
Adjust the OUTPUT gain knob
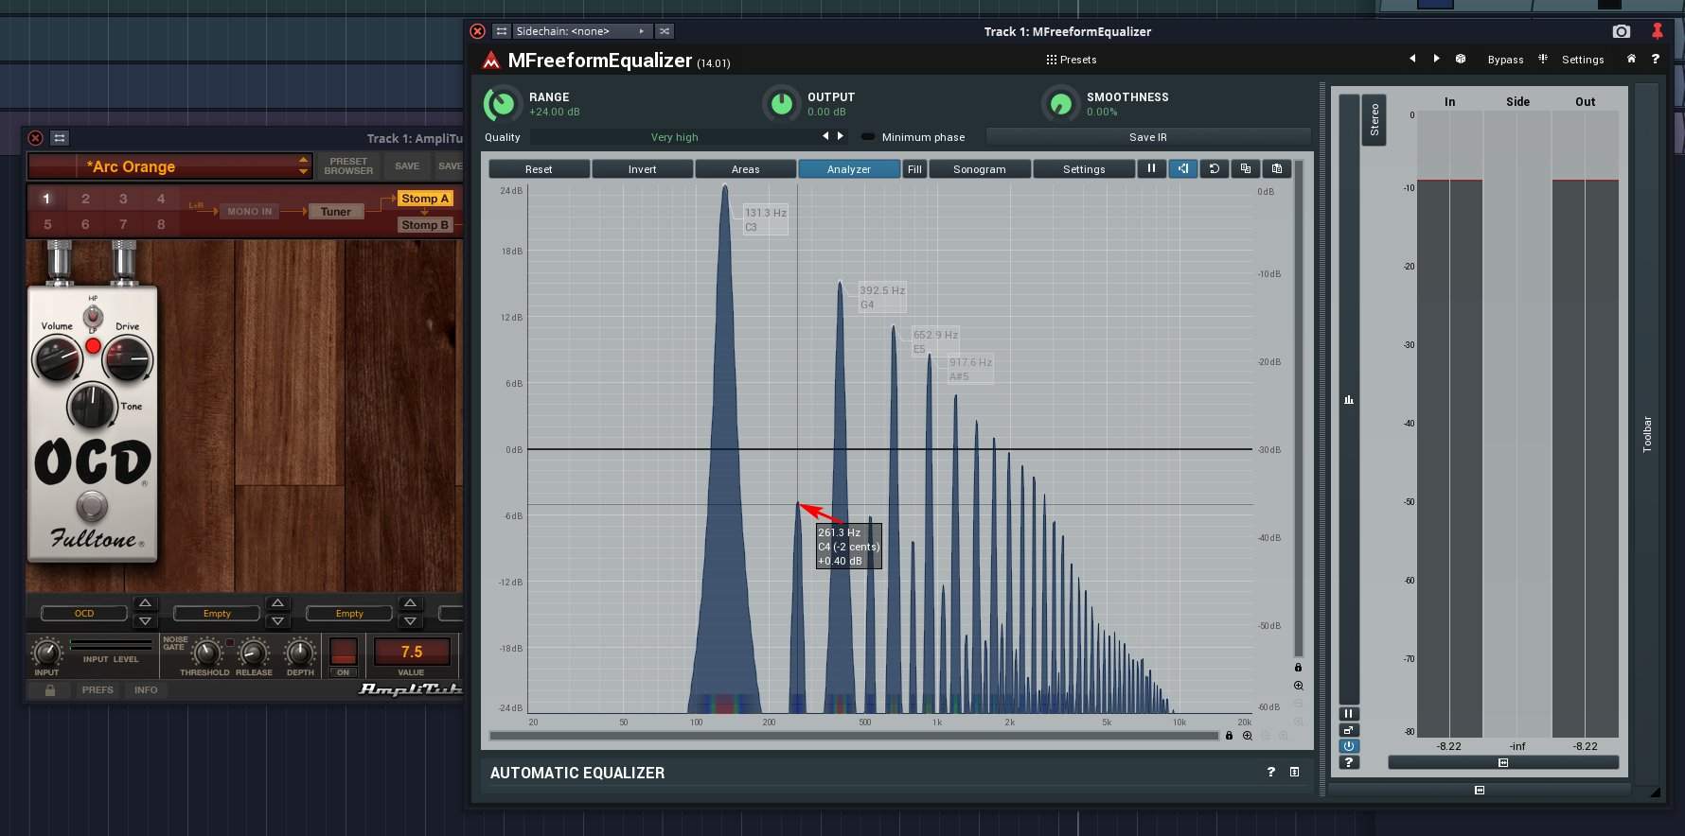tap(781, 103)
